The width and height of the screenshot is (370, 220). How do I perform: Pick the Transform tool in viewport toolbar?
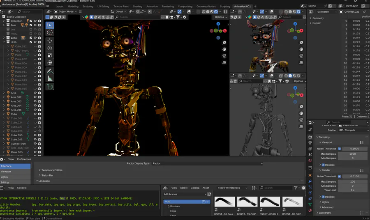click(50, 63)
